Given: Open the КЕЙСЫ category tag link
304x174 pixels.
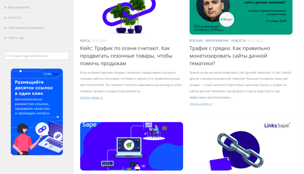Looking at the screenshot, I should coord(85,41).
